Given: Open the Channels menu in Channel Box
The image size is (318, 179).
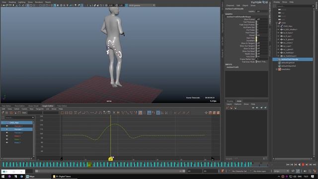Looking at the screenshot, I should [x=230, y=5].
